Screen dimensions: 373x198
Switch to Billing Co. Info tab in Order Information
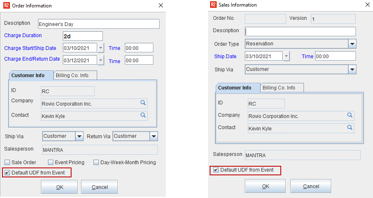[74, 75]
